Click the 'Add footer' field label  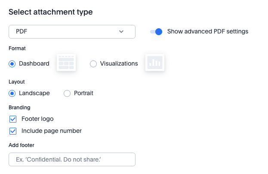tap(22, 145)
